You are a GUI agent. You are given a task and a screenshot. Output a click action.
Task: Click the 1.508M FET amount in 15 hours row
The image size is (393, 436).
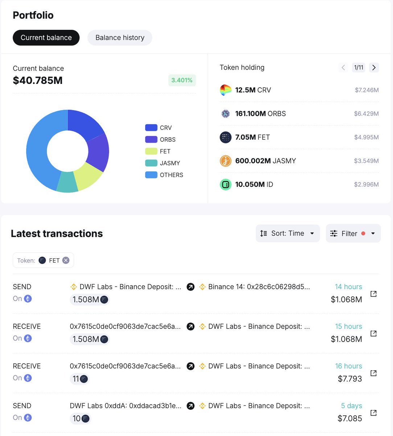coord(90,339)
